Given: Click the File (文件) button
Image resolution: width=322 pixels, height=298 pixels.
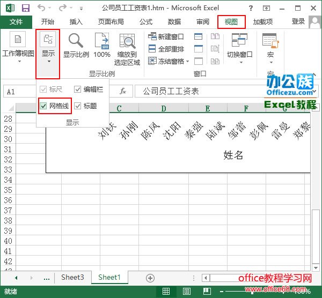Looking at the screenshot, I should [x=16, y=22].
